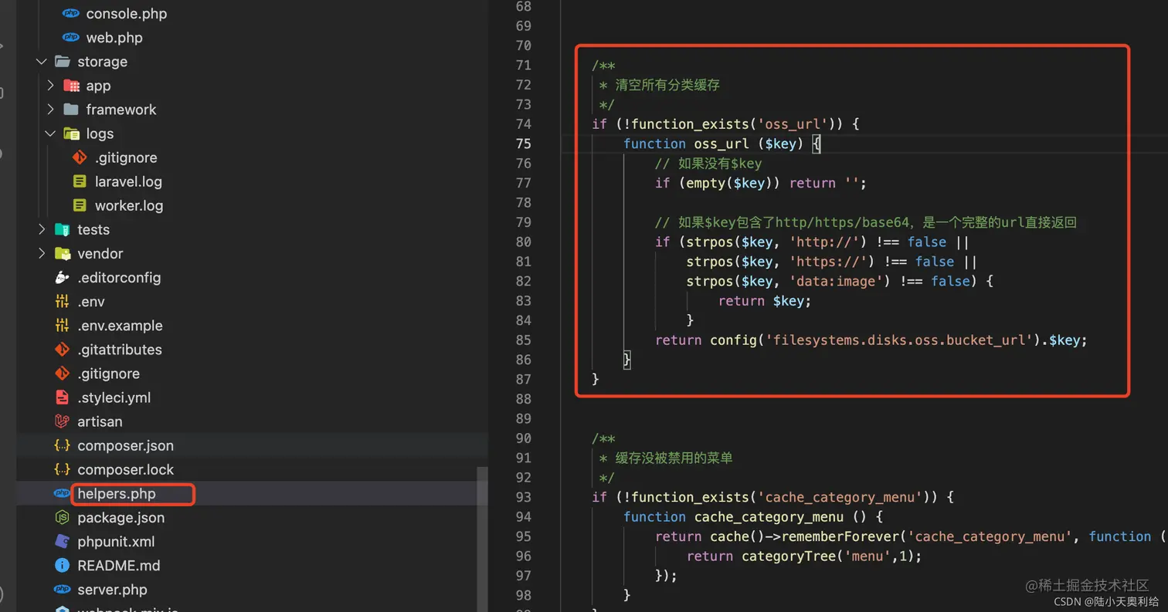Screen dimensions: 1168x612
Task: Click the laravel.log file icon
Action: point(80,181)
